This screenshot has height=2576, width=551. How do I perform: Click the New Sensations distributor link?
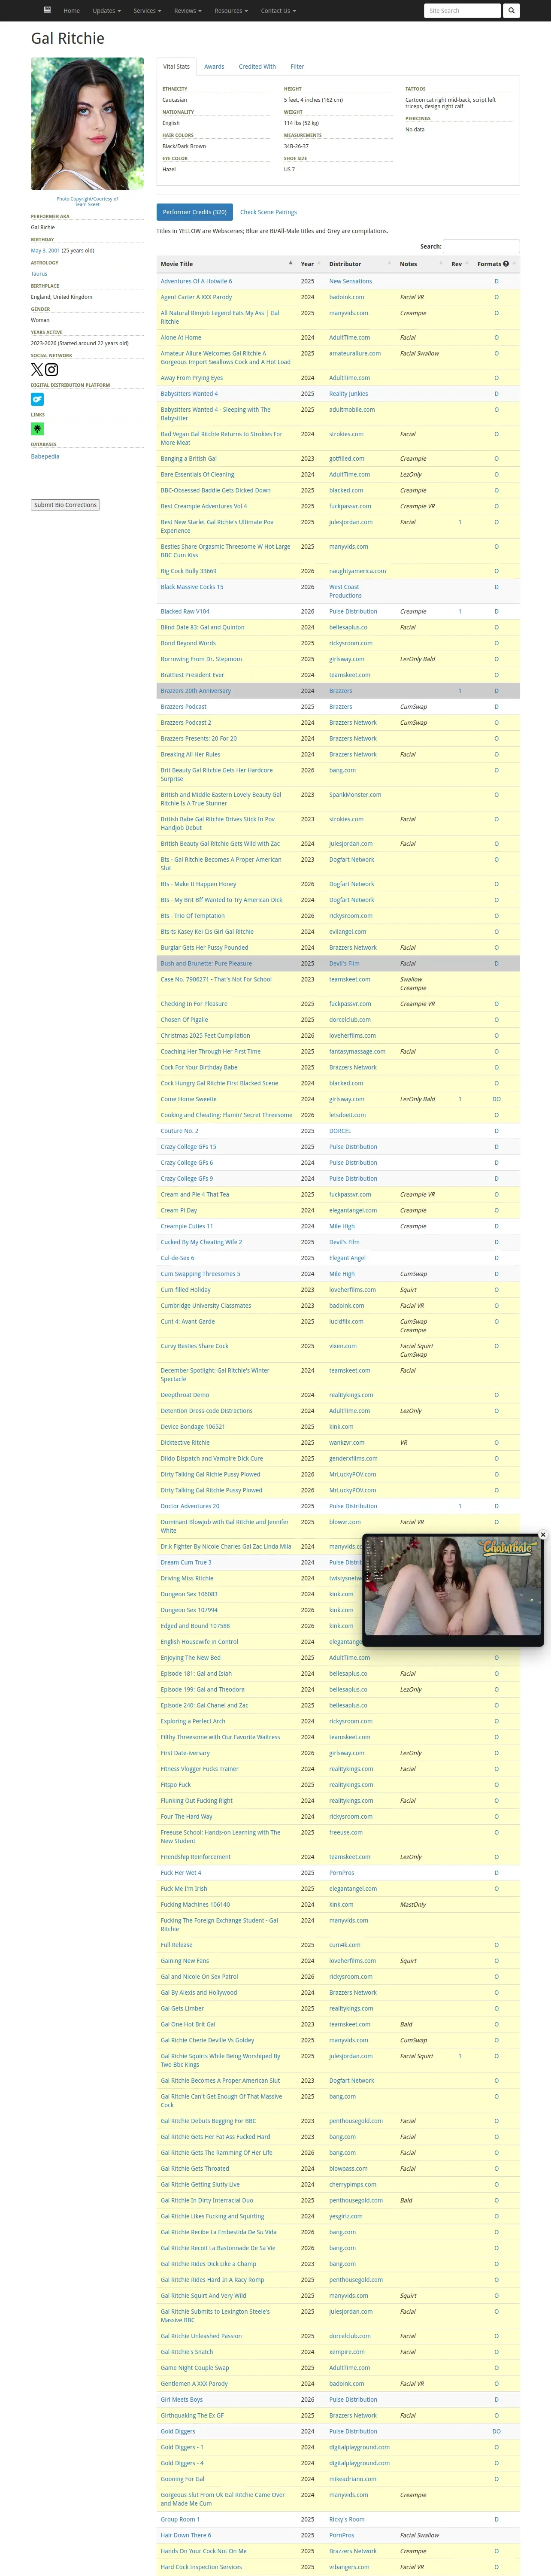point(350,282)
